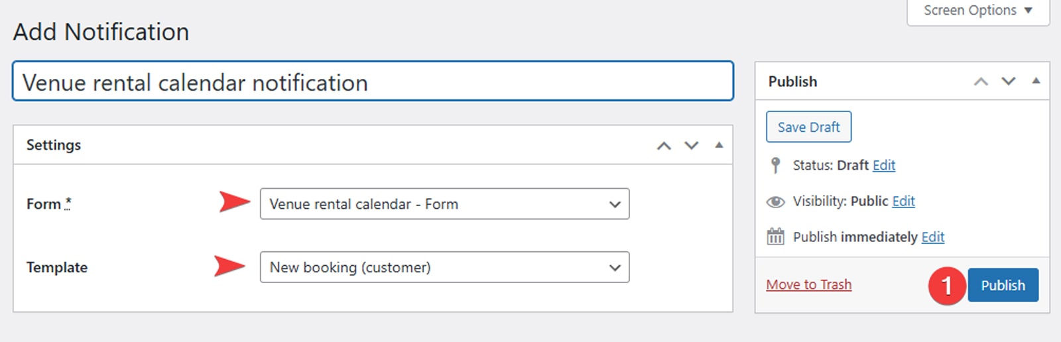Viewport: 1061px width, 342px height.
Task: Edit the Public visibility setting
Action: tap(903, 201)
